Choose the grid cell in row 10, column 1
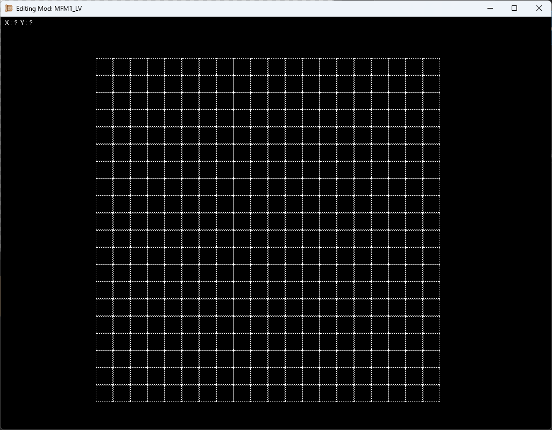Image resolution: width=552 pixels, height=430 pixels. [x=104, y=221]
